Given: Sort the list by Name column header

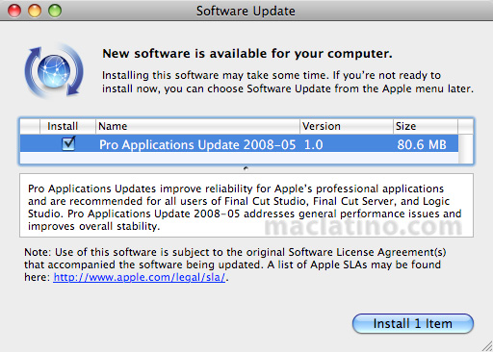Looking at the screenshot, I should [x=197, y=126].
